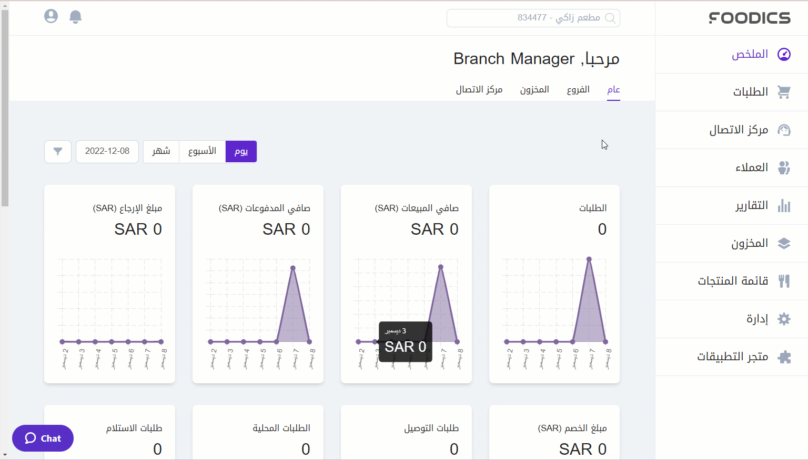Open the filter funnel dropdown
The width and height of the screenshot is (808, 460).
tap(58, 151)
